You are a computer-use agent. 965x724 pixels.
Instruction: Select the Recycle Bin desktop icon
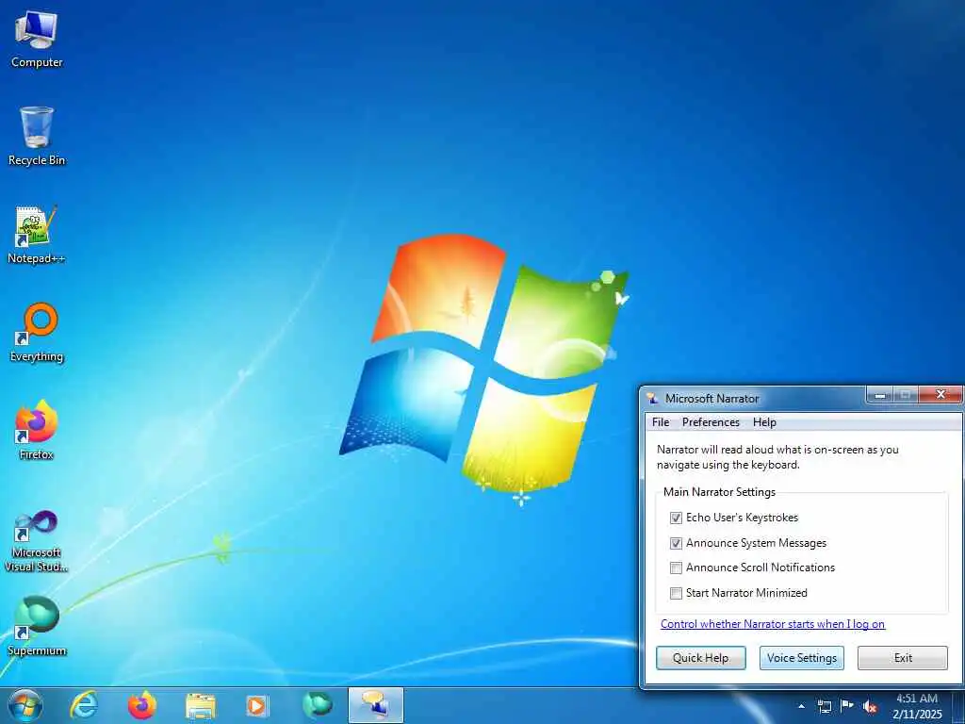click(37, 137)
